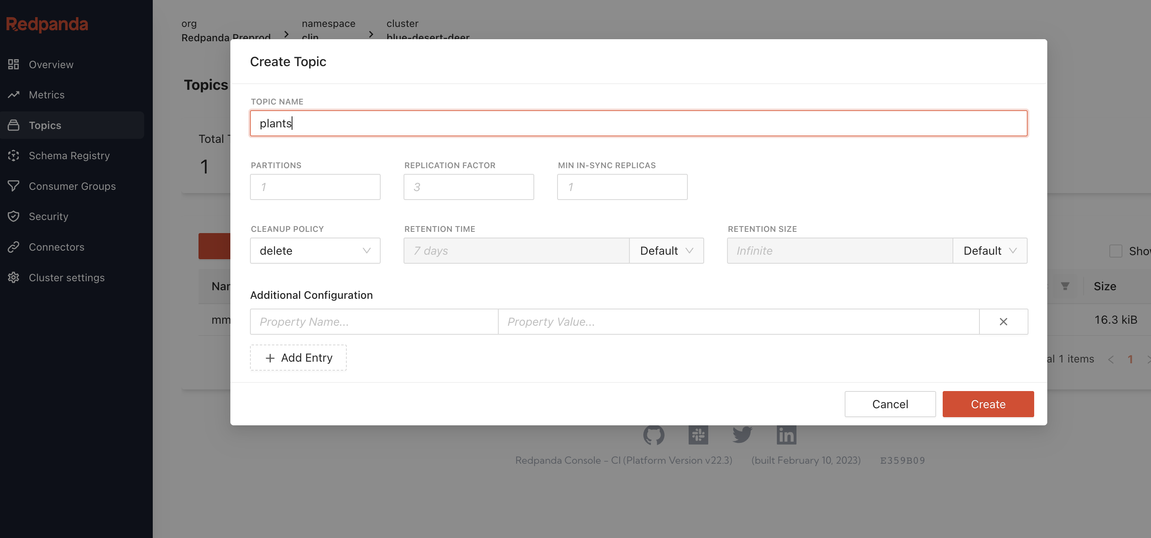Cancel the Create Topic dialog
This screenshot has height=538, width=1151.
coord(890,404)
